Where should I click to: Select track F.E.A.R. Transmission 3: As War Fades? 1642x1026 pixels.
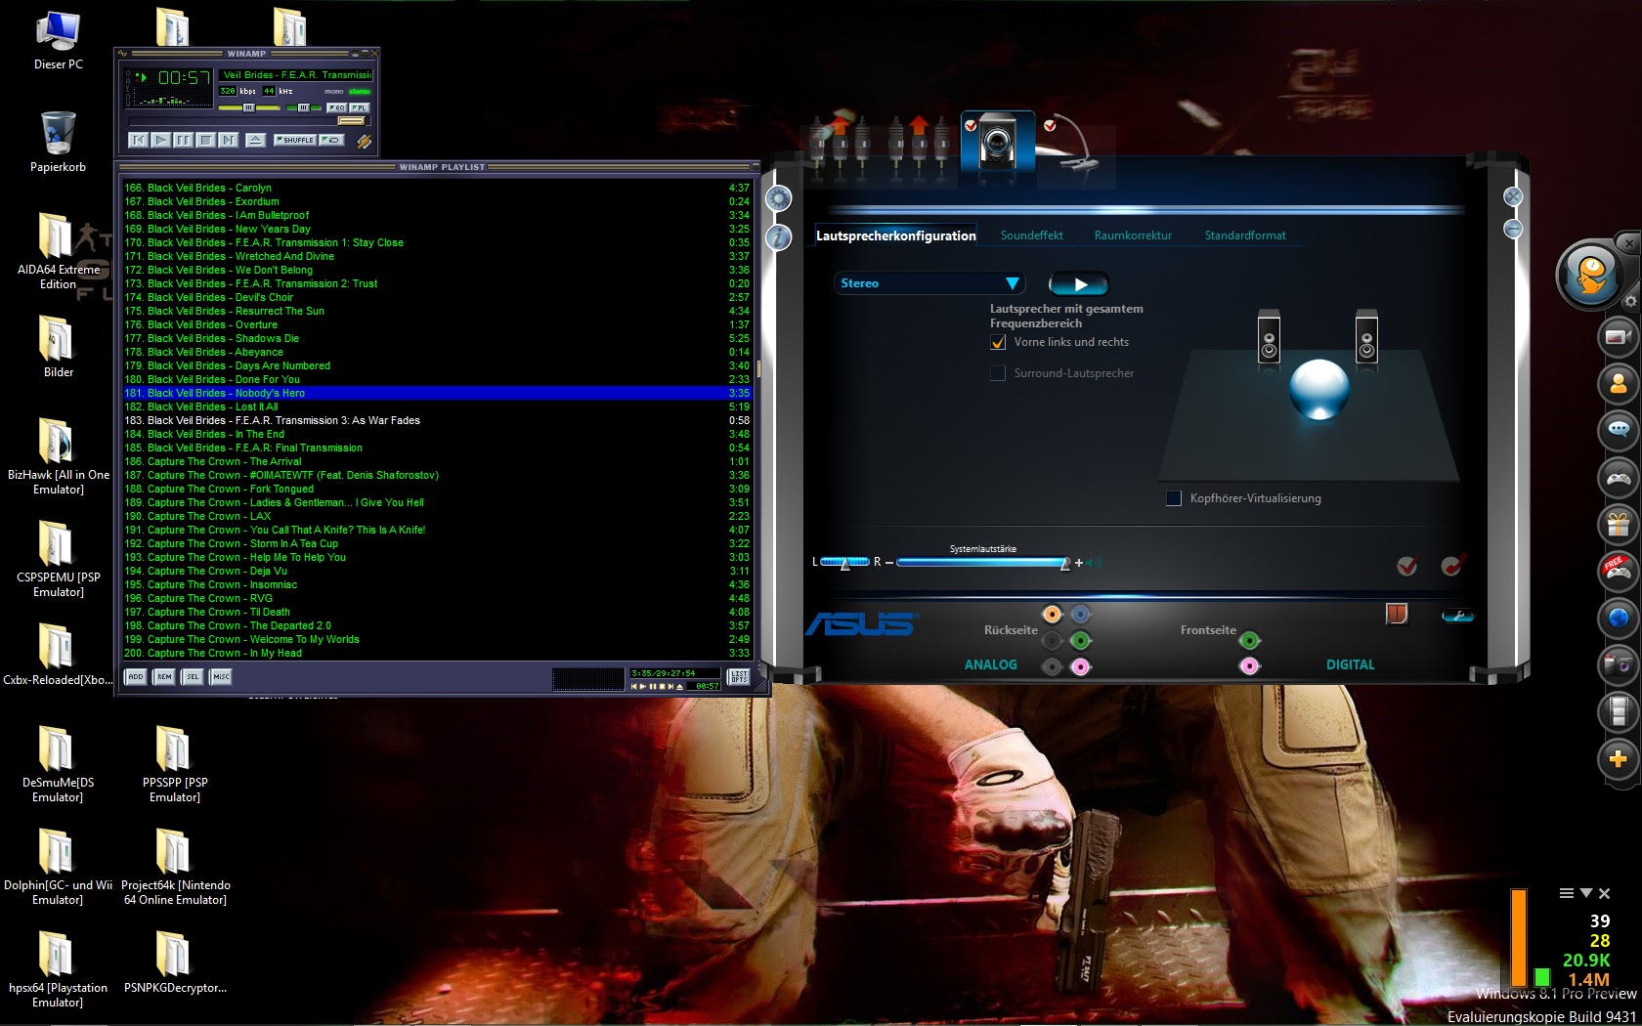click(x=437, y=420)
